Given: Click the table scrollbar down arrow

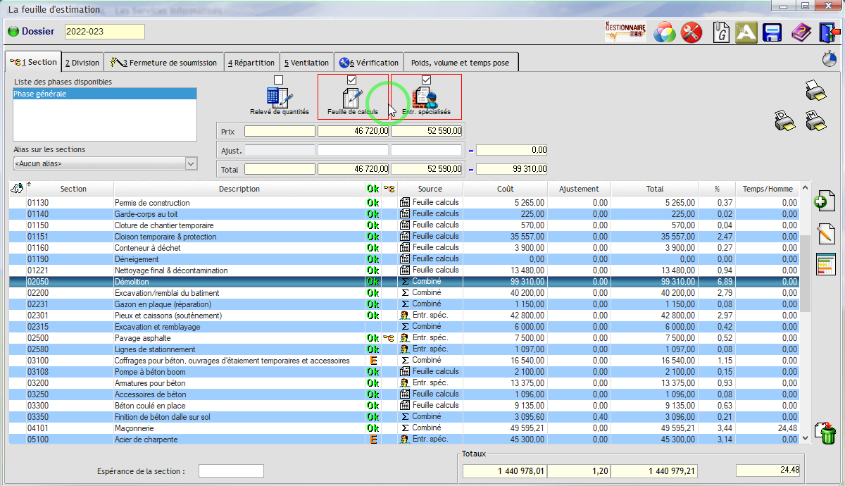Looking at the screenshot, I should pos(806,438).
